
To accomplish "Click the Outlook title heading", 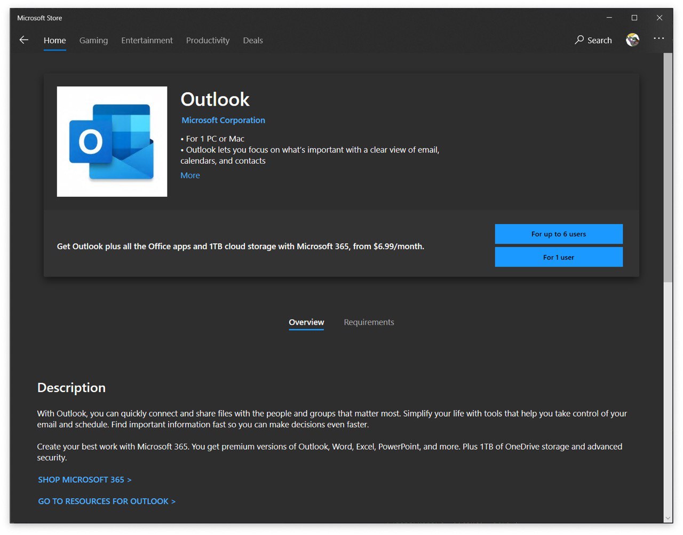I will [x=215, y=99].
